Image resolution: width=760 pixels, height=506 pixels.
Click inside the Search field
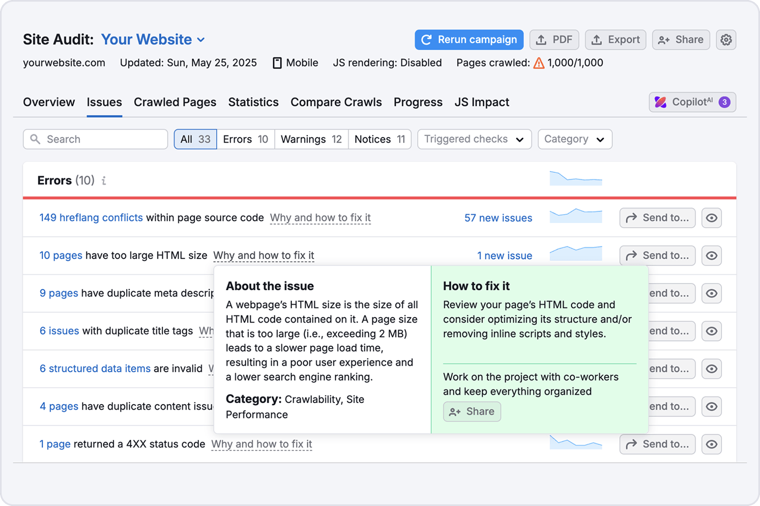click(95, 139)
